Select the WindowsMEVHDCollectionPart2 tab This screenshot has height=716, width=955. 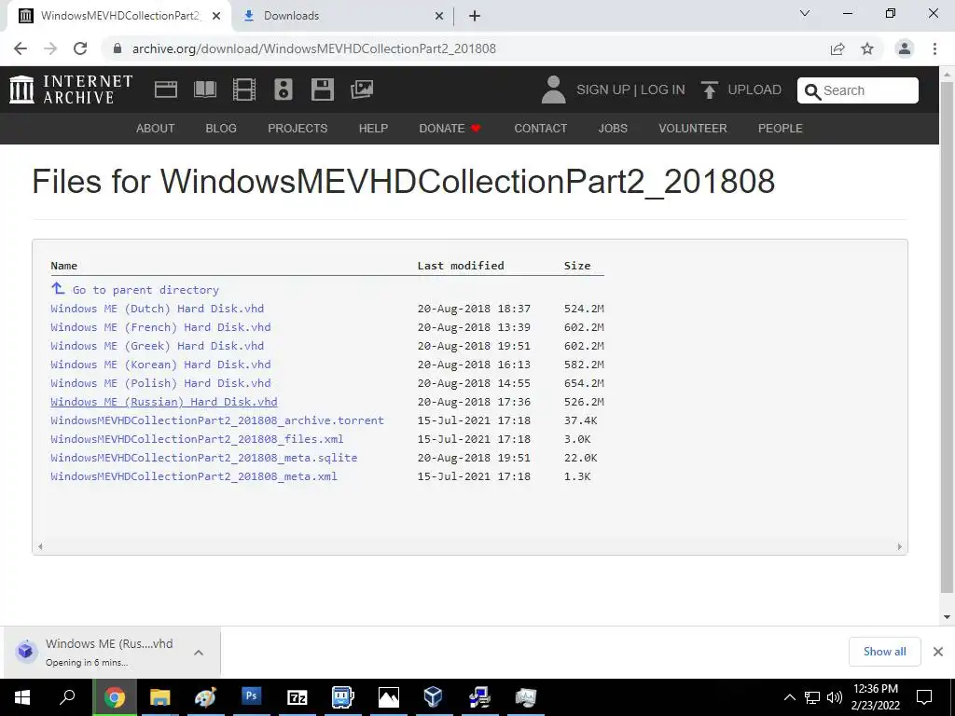coord(120,17)
